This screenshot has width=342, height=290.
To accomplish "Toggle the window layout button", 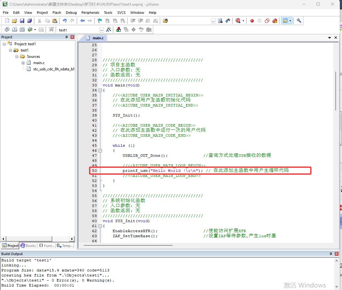I will [285, 21].
